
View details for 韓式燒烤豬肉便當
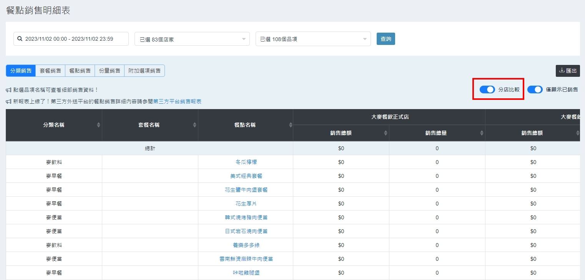[246, 217]
